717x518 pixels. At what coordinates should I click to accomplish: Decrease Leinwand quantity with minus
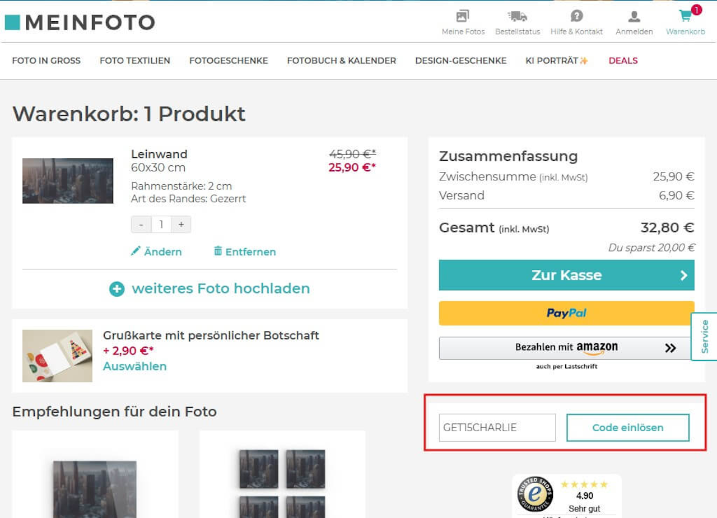141,225
